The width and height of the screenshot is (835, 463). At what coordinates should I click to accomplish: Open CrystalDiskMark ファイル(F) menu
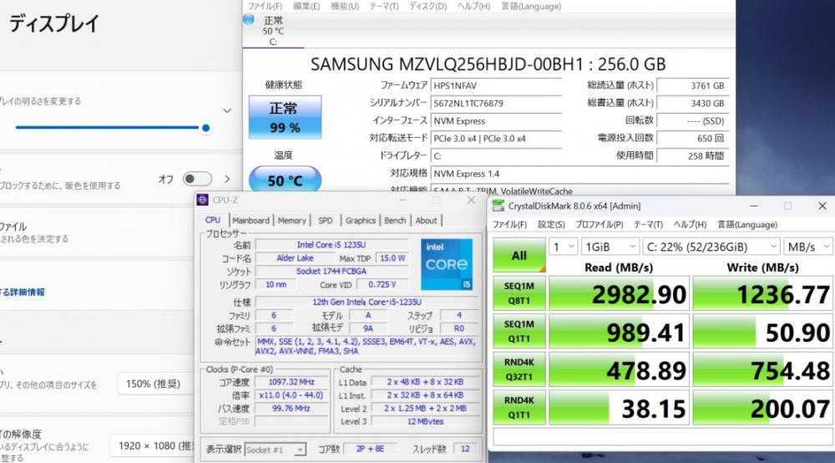pos(509,224)
